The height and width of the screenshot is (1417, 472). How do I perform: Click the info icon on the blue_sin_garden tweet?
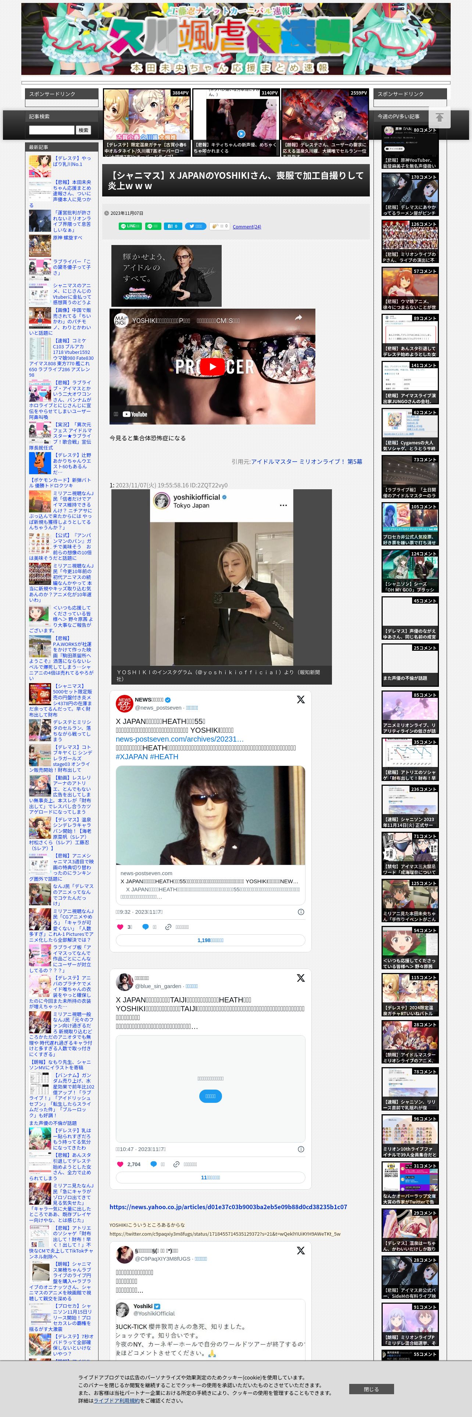(x=301, y=1148)
